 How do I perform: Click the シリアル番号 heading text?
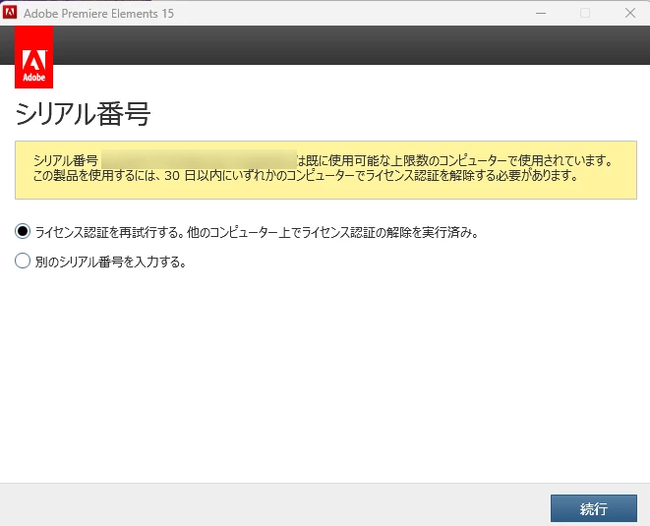pos(83,114)
